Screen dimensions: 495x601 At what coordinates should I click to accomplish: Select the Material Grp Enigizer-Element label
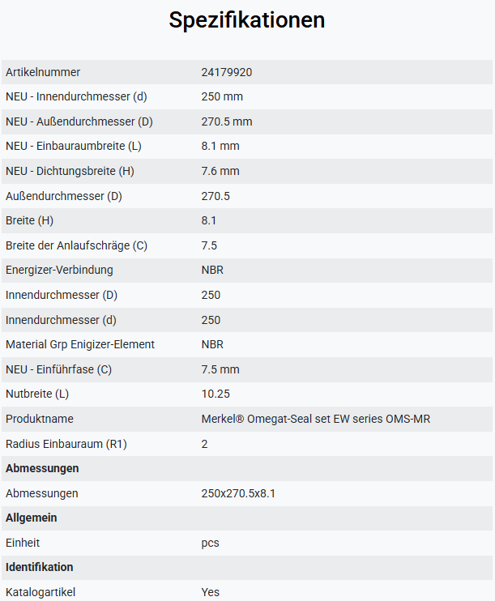pos(80,344)
